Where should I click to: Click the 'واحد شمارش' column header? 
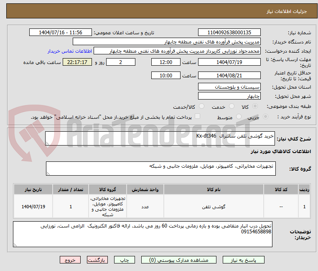(x=145, y=189)
